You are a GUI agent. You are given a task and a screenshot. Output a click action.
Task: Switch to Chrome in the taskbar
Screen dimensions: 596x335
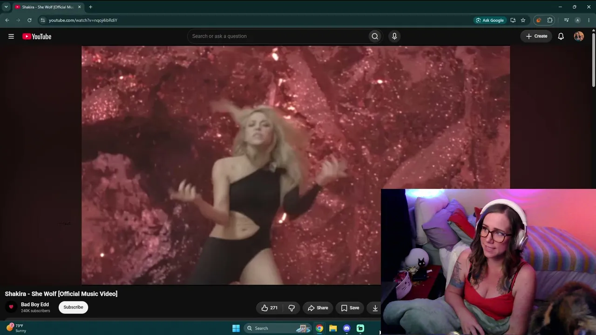pyautogui.click(x=319, y=328)
